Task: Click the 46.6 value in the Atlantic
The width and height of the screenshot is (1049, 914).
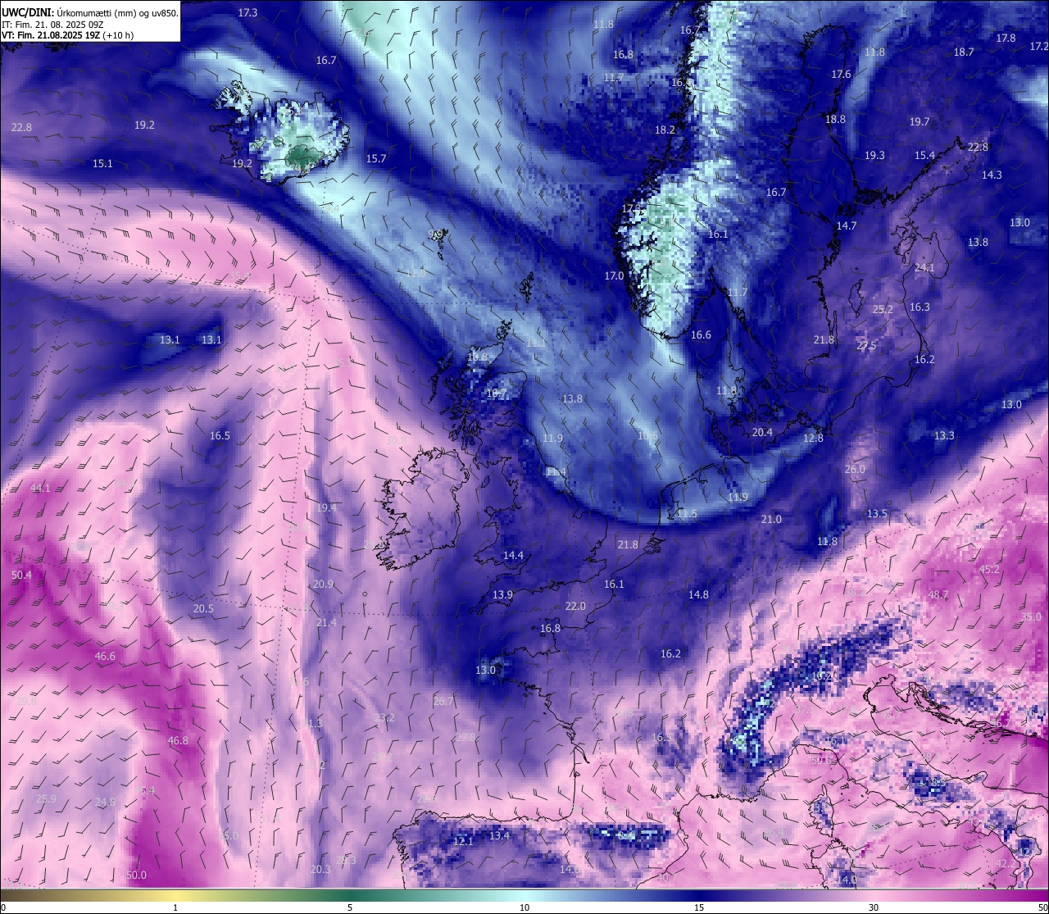Action: click(x=105, y=657)
